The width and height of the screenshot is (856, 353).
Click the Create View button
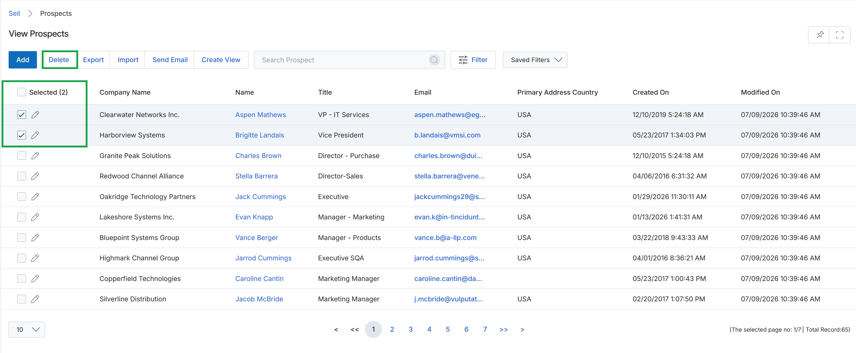(221, 60)
